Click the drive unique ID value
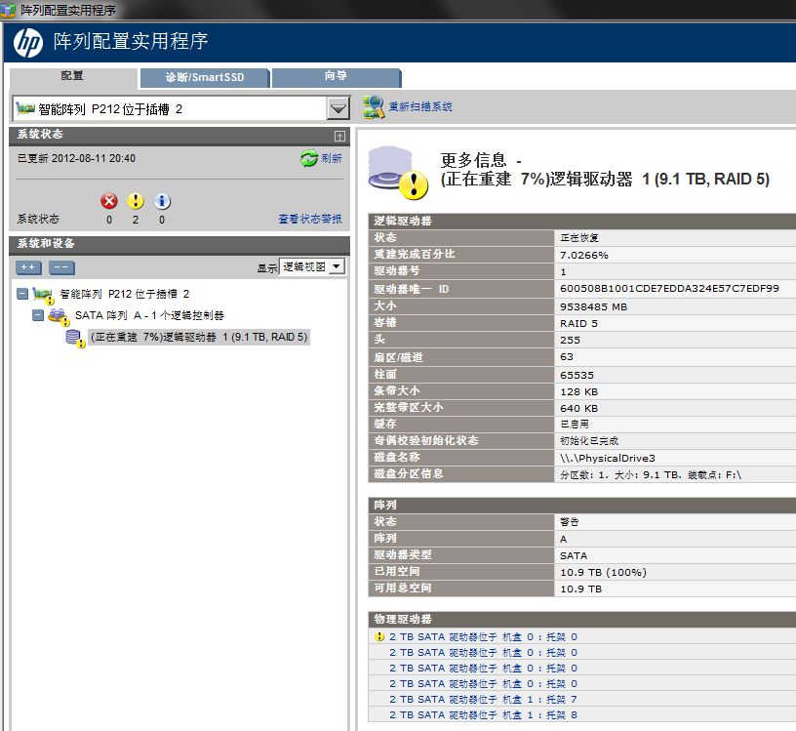This screenshot has width=796, height=731. click(669, 289)
